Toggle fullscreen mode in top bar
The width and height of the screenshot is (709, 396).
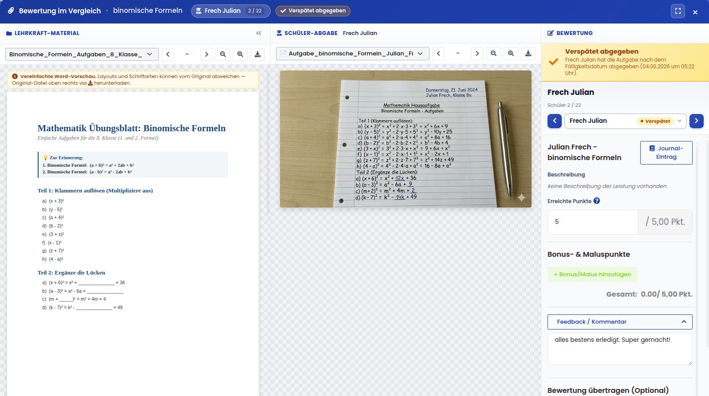coord(678,11)
